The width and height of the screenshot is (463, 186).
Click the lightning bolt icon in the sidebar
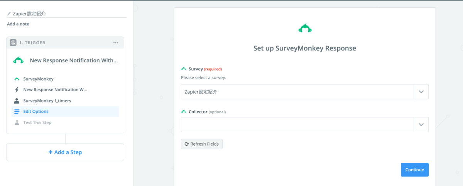17,90
